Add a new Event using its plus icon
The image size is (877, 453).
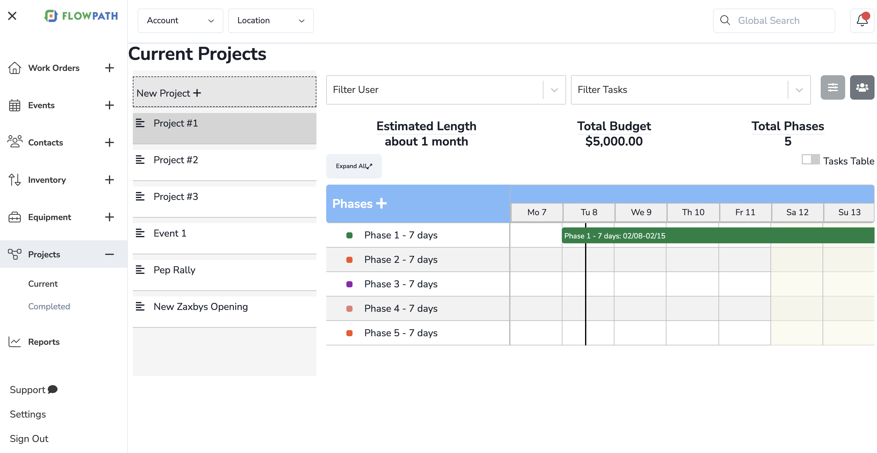point(109,105)
